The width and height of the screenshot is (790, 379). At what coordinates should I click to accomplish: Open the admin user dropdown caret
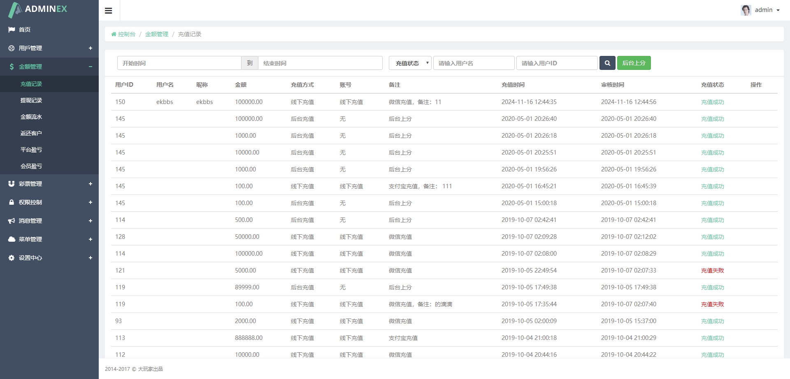click(x=778, y=10)
